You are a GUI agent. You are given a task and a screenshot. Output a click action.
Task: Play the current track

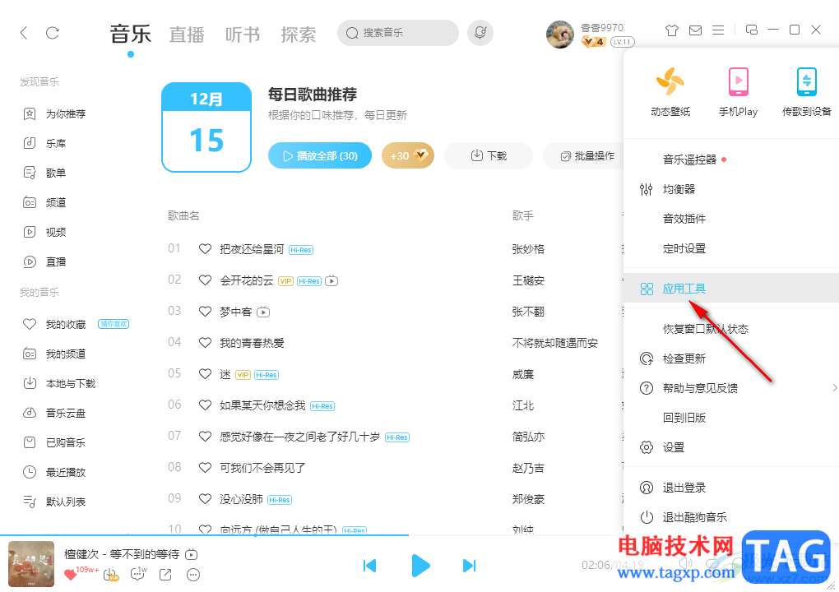coord(420,566)
